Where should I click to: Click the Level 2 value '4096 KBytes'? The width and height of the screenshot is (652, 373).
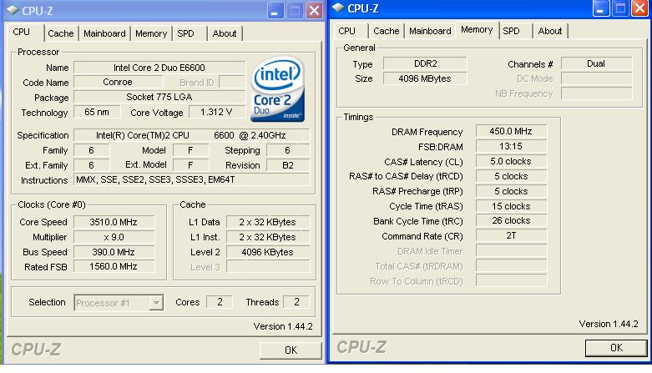[x=267, y=252]
